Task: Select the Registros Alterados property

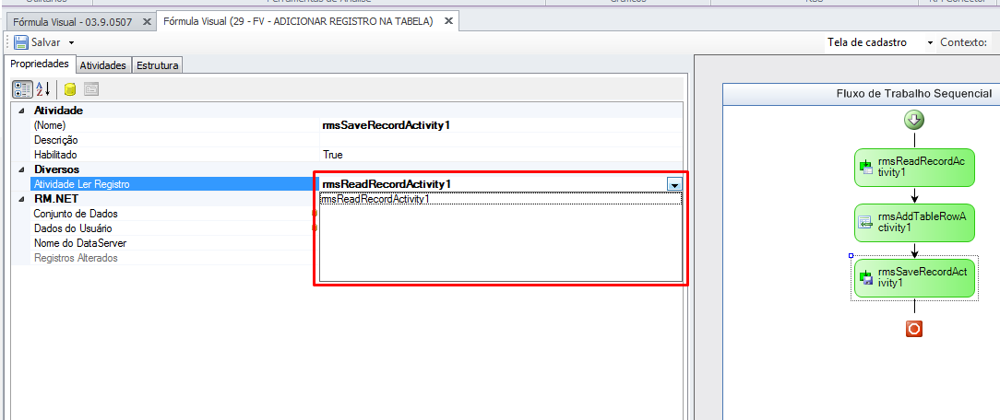Action: click(x=173, y=258)
